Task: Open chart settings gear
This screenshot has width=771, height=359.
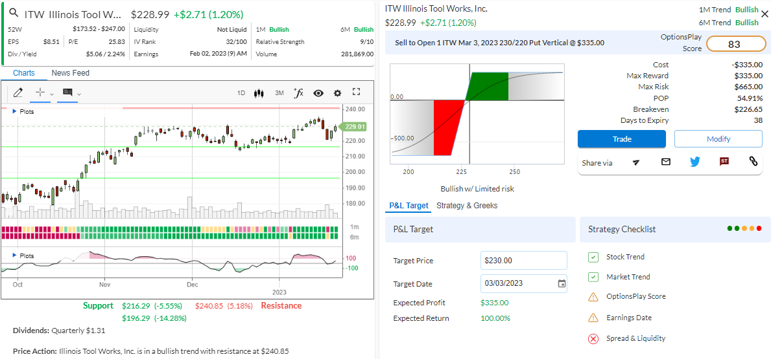Action: pyautogui.click(x=337, y=92)
